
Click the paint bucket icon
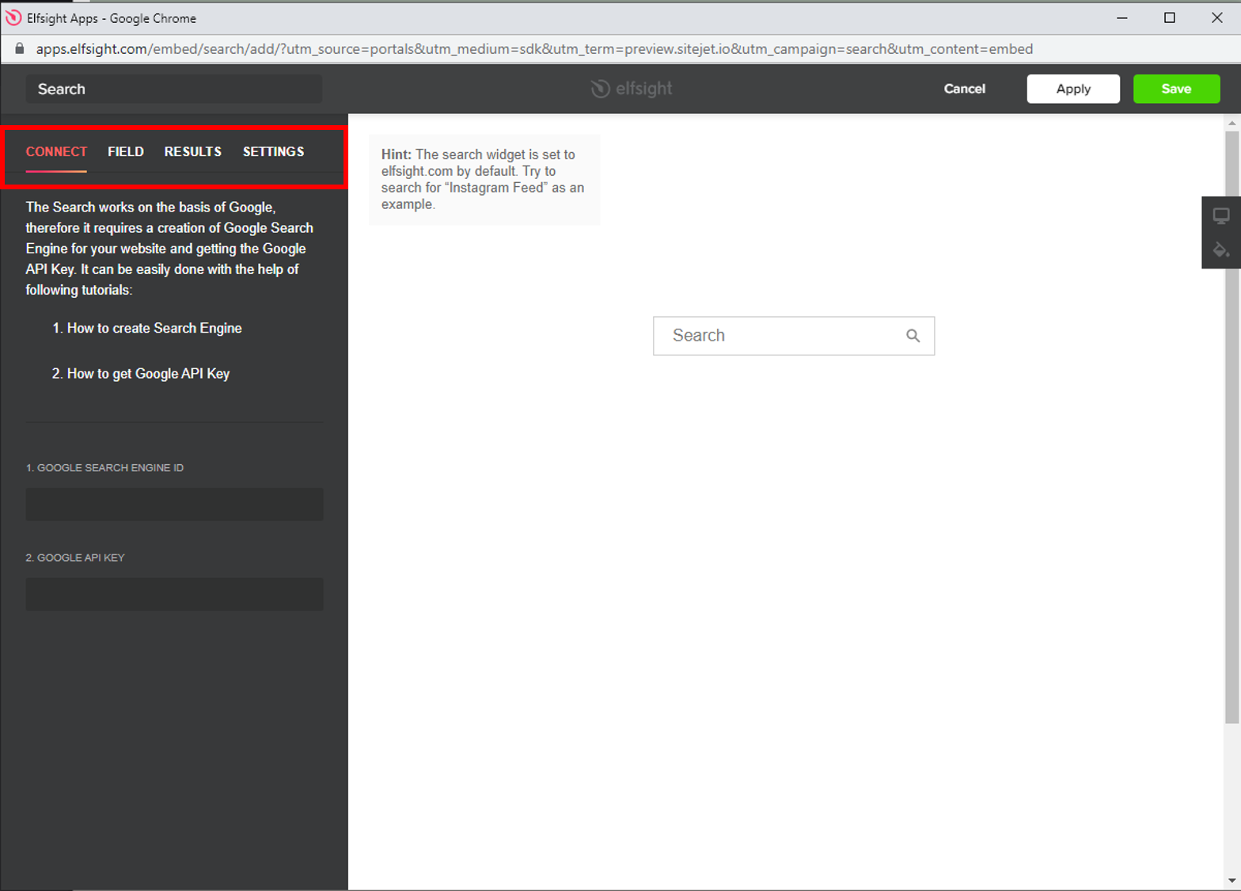coord(1220,250)
